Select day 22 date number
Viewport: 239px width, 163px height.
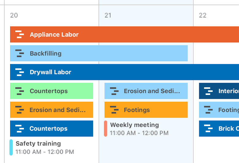[203, 15]
